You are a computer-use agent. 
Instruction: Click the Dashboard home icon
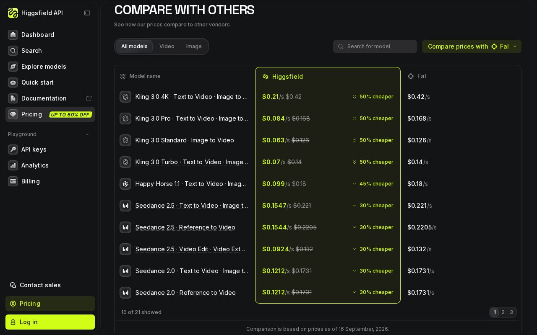pos(13,35)
